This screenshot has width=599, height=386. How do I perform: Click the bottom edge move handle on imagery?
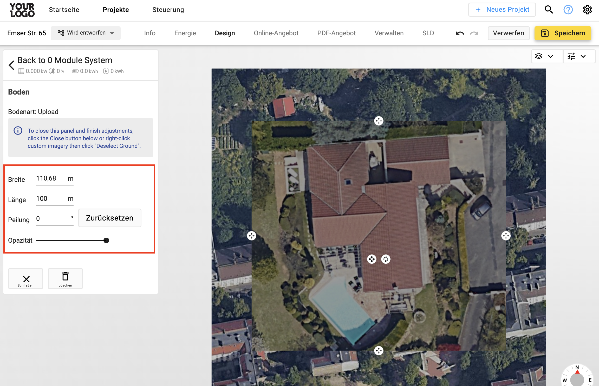[379, 351]
